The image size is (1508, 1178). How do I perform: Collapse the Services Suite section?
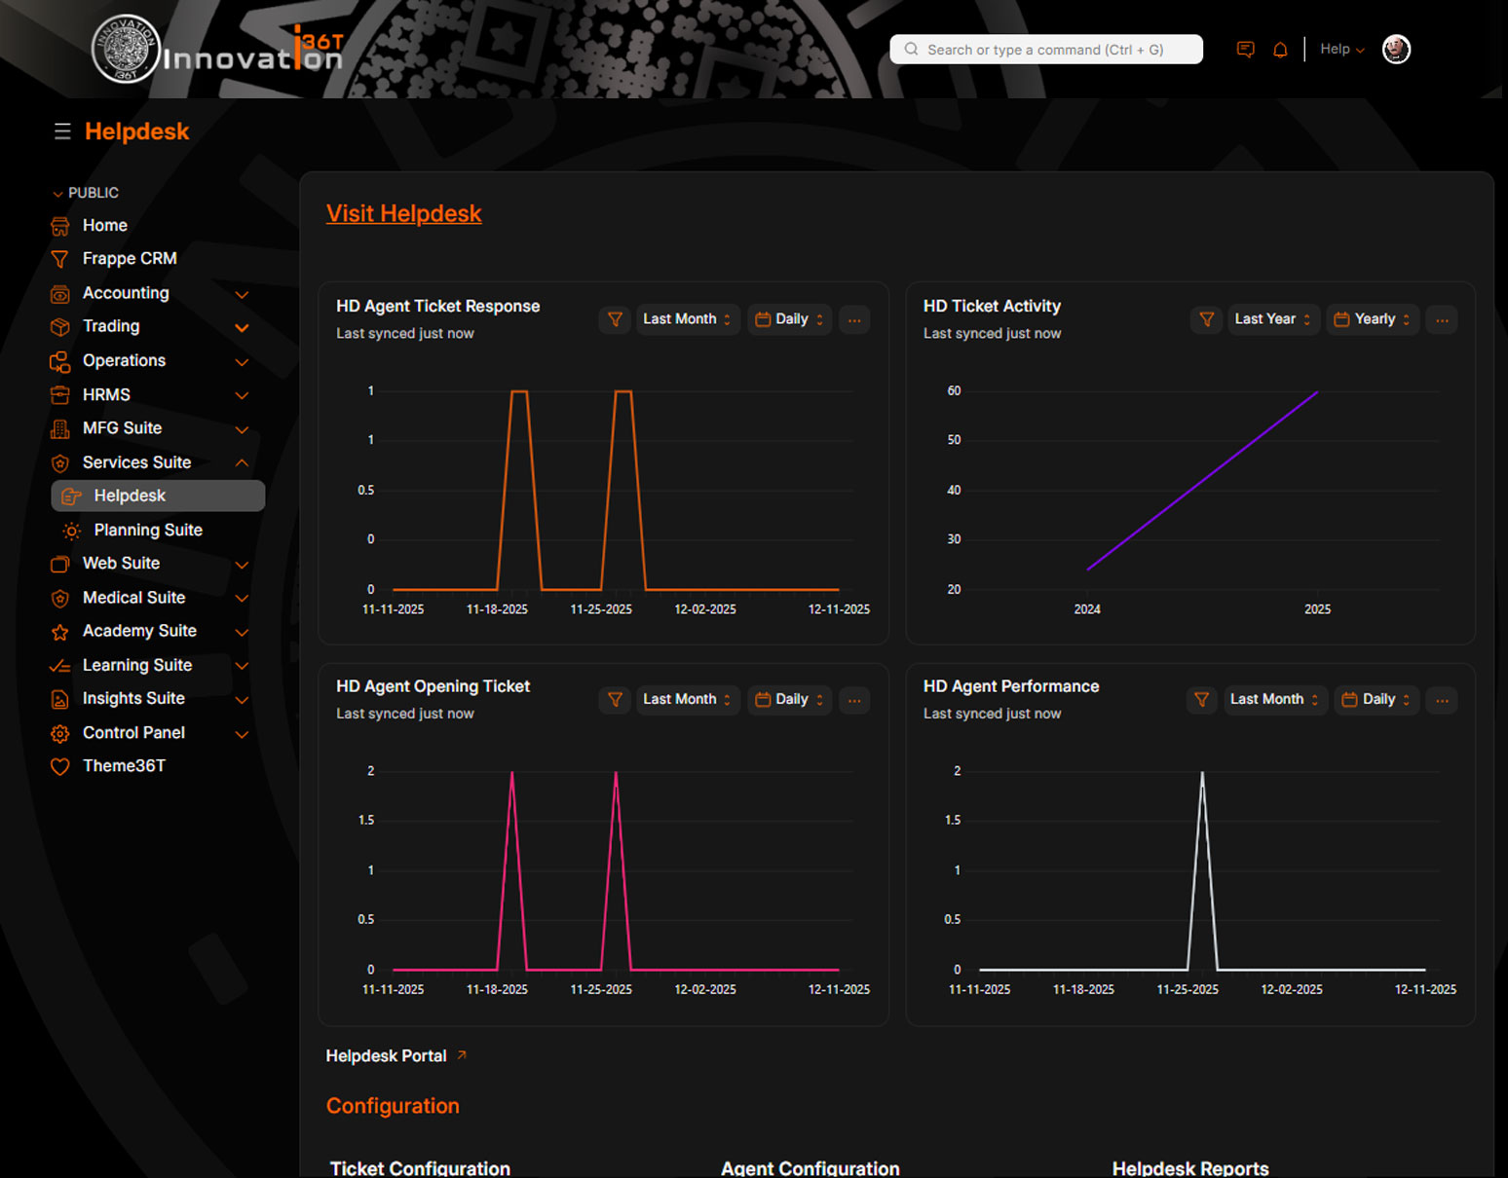tap(242, 462)
